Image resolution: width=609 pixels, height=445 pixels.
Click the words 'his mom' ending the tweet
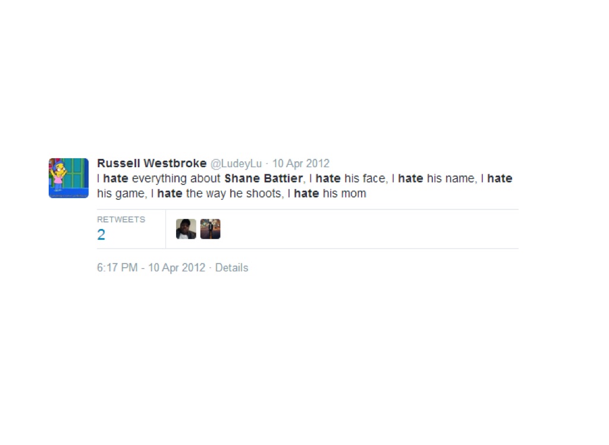coord(344,193)
